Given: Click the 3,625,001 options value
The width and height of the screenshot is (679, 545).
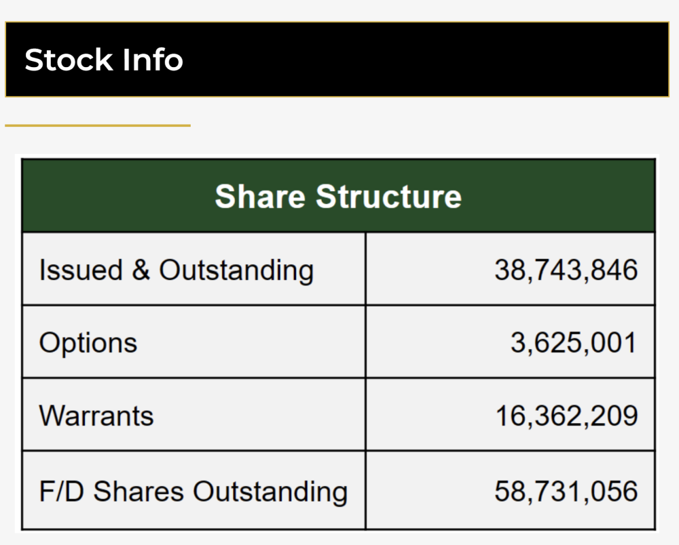Looking at the screenshot, I should pyautogui.click(x=574, y=343).
